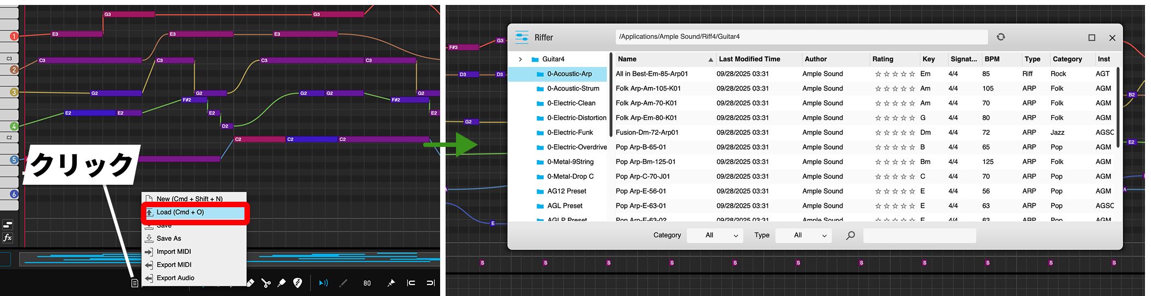
Task: Select string number 6 circle
Action: pyautogui.click(x=14, y=194)
